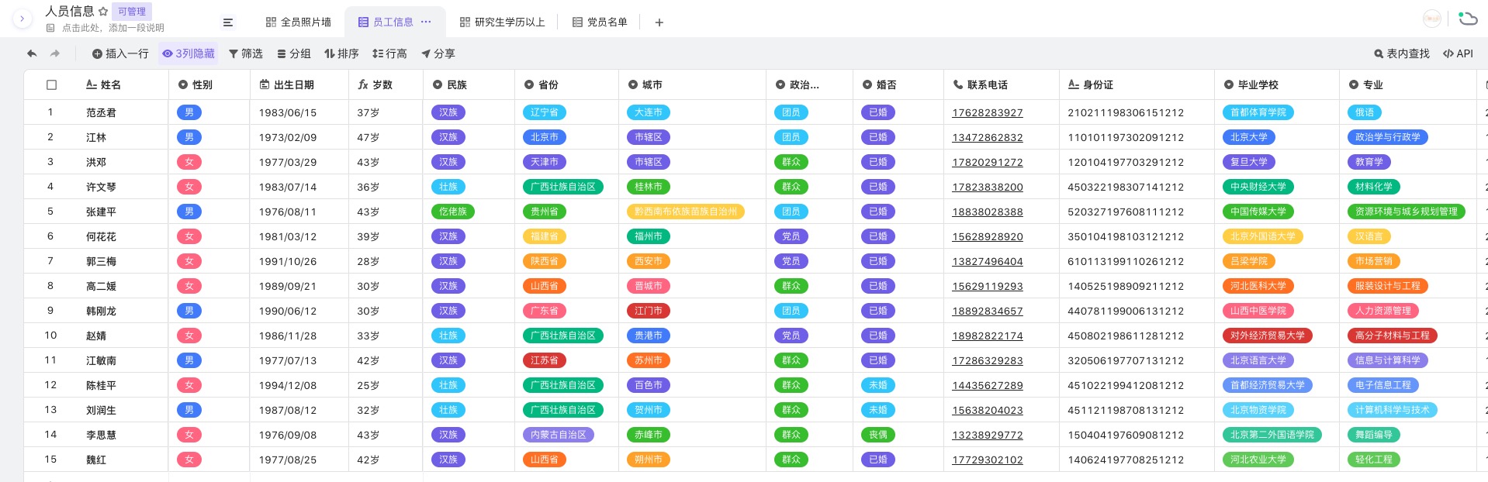Viewport: 1488px width, 482px height.
Task: Click 未婚 tag in 陈桂平 row
Action: point(878,385)
